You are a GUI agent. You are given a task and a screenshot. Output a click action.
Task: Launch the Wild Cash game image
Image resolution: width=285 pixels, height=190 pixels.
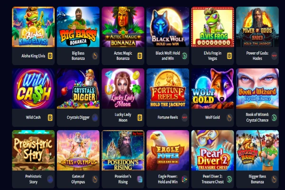(33, 88)
